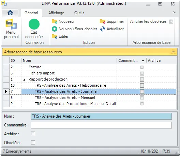180x156 pixels.
Task: Click the Nouveau Sous-dossier label
Action: (x=78, y=29)
